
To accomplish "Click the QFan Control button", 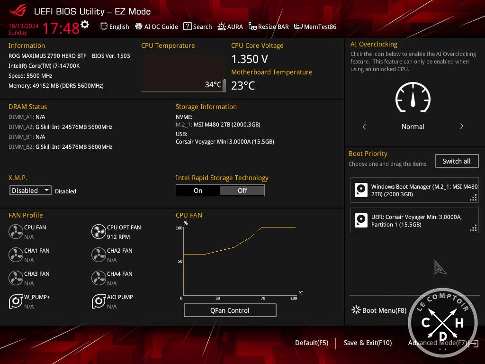I will [230, 310].
